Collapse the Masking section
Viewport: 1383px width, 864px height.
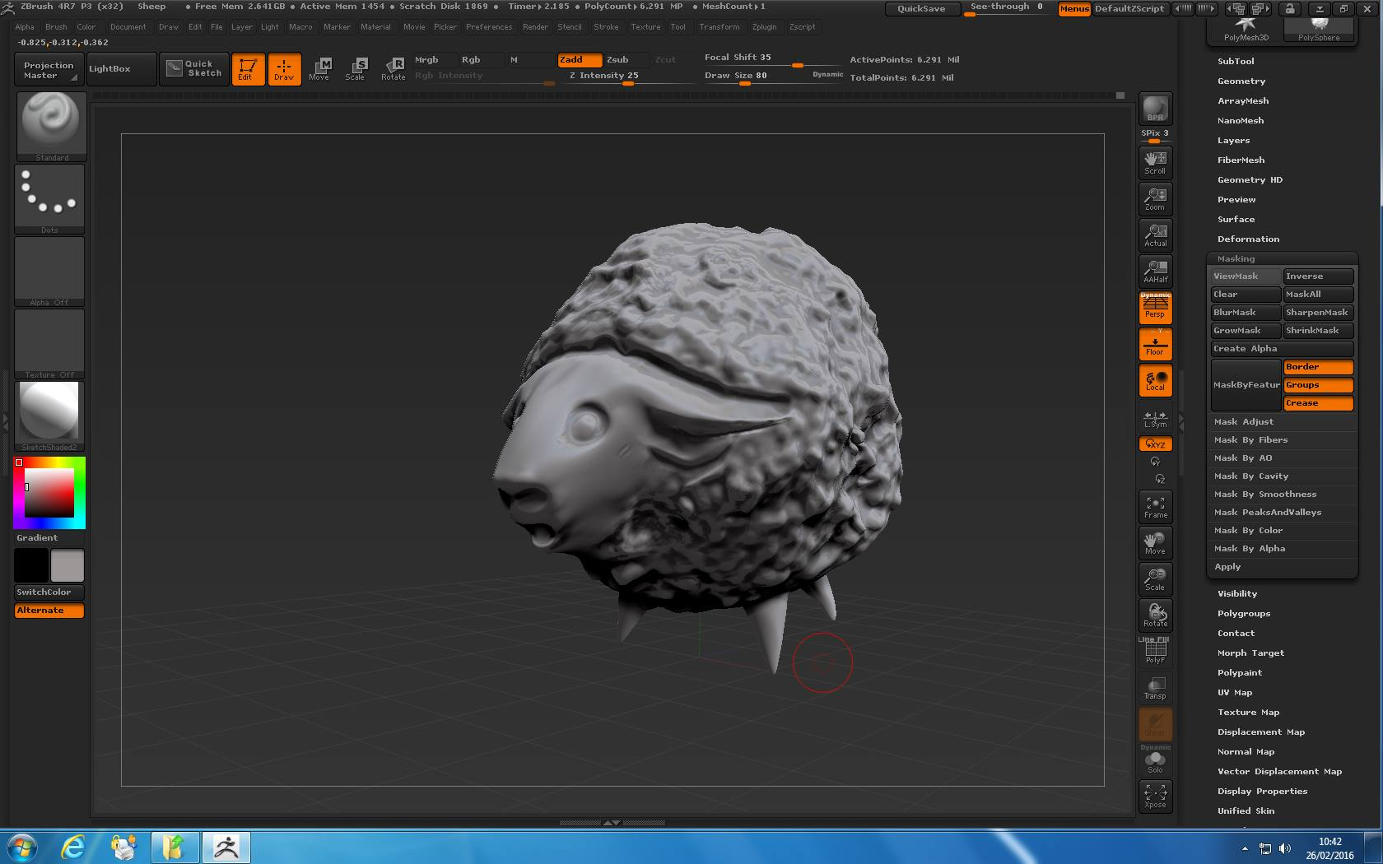point(1236,259)
